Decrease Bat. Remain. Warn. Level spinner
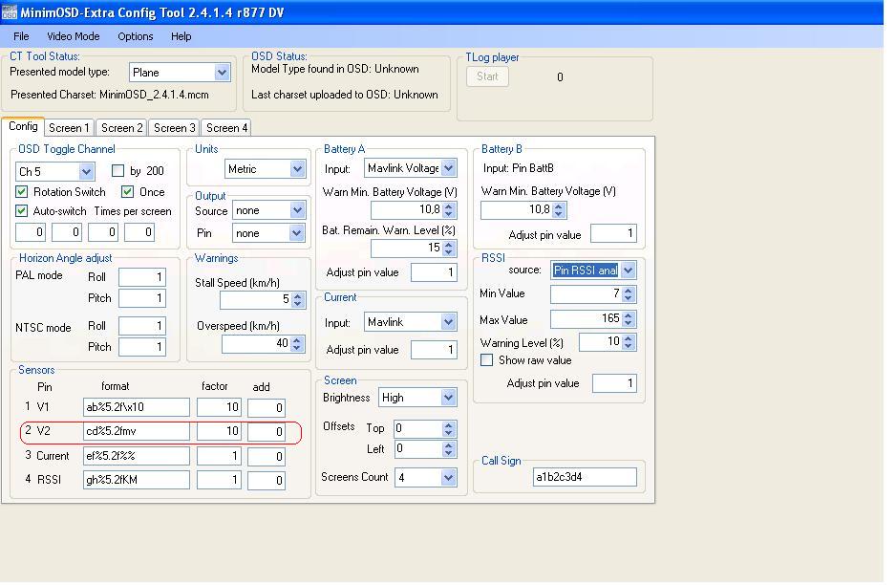The image size is (896, 585). [x=450, y=252]
